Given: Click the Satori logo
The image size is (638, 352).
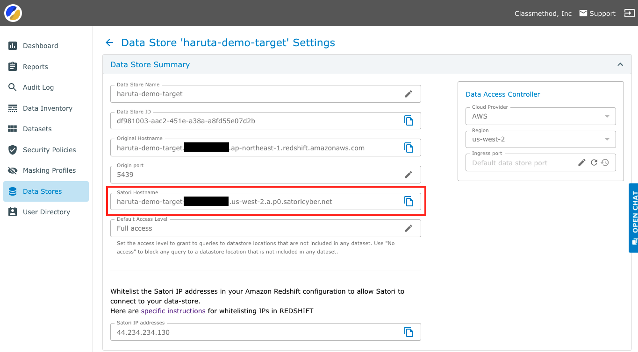Looking at the screenshot, I should click(13, 13).
